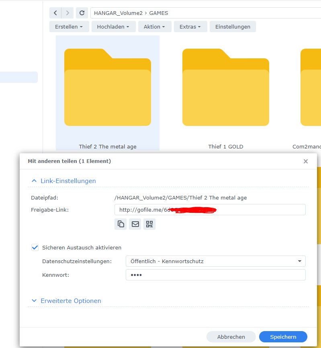Send the share link via email icon
This screenshot has height=348, width=321.
tap(135, 224)
